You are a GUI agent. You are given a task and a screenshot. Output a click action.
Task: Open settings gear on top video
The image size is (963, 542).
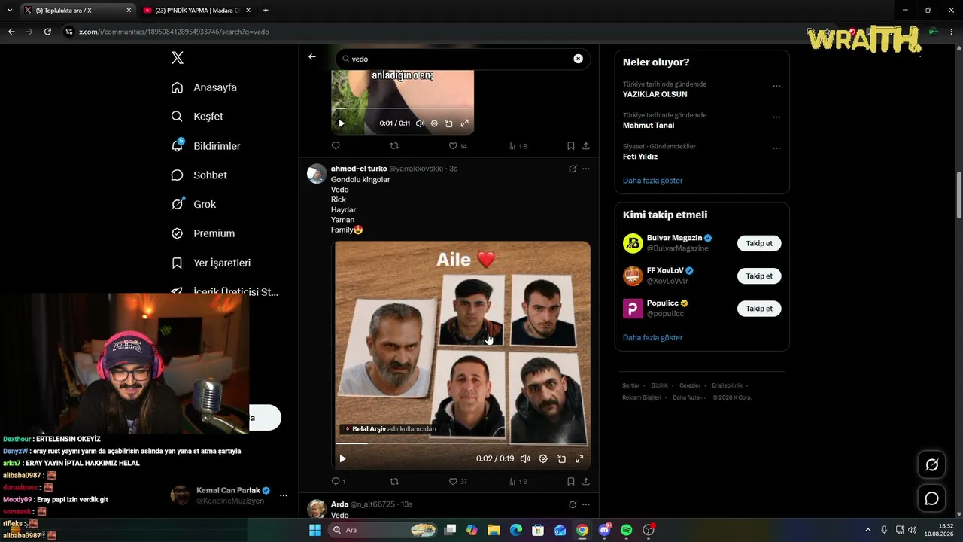[434, 123]
